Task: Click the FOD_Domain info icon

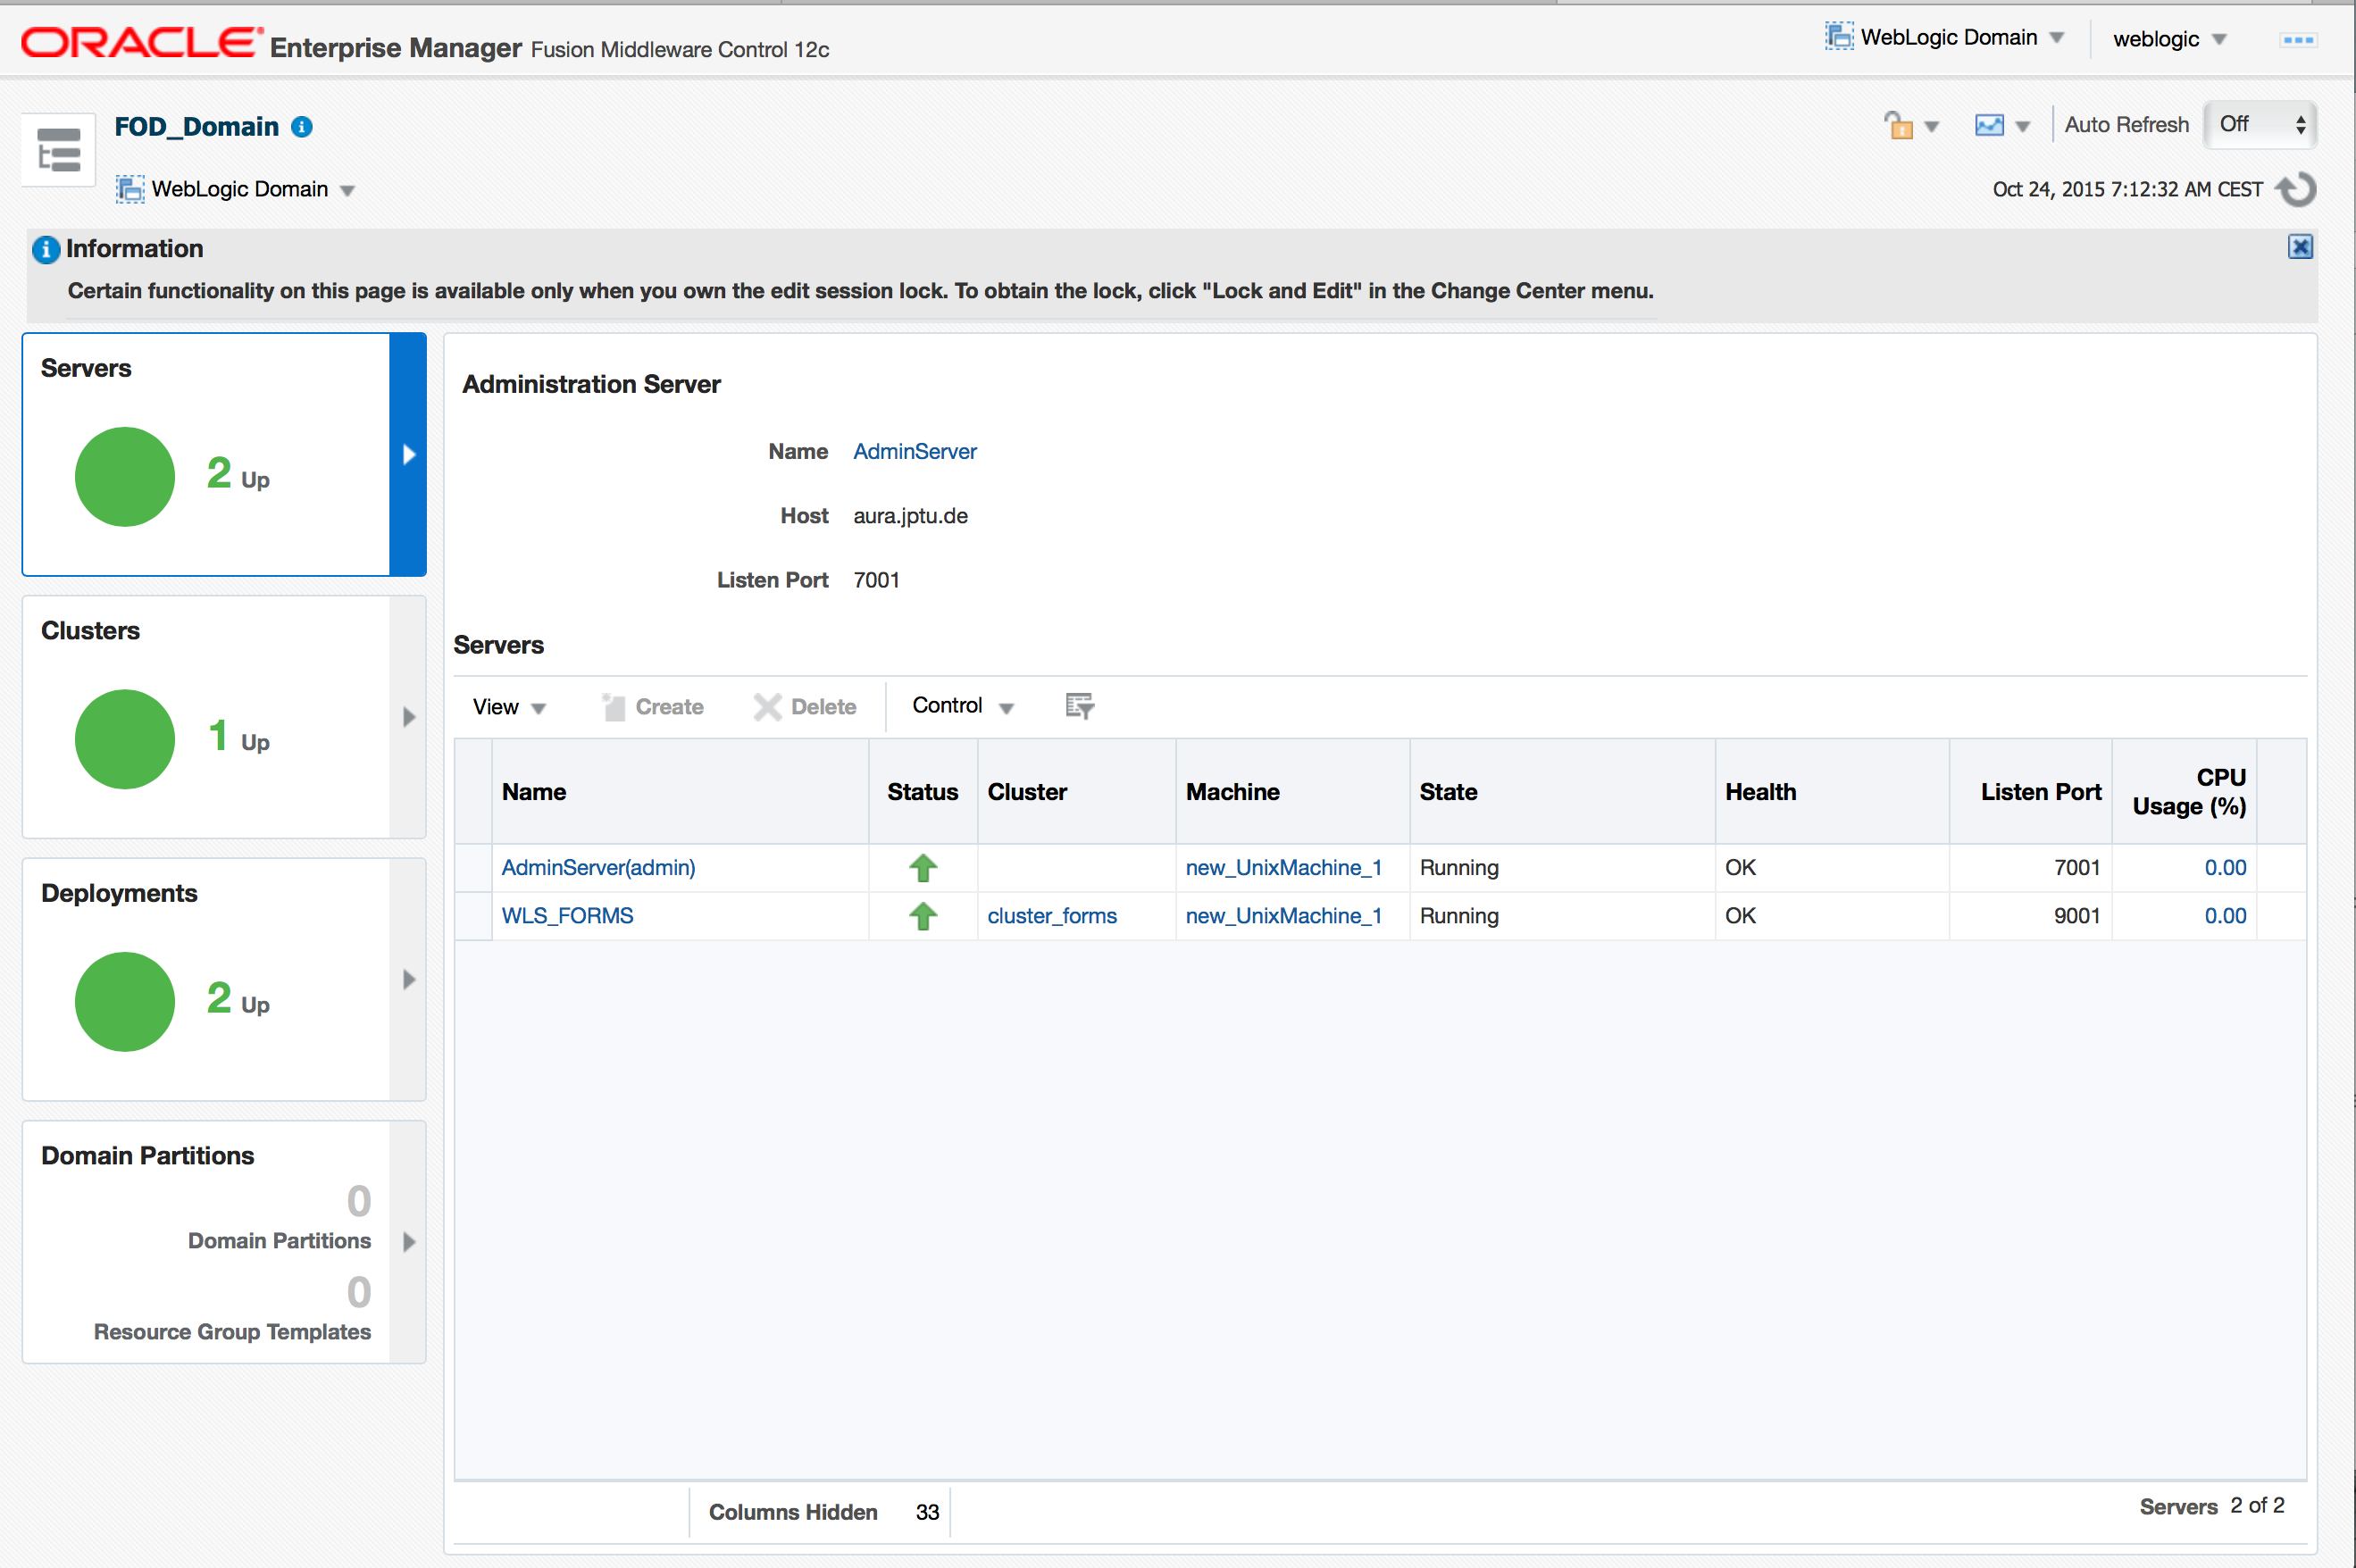Action: [x=302, y=127]
